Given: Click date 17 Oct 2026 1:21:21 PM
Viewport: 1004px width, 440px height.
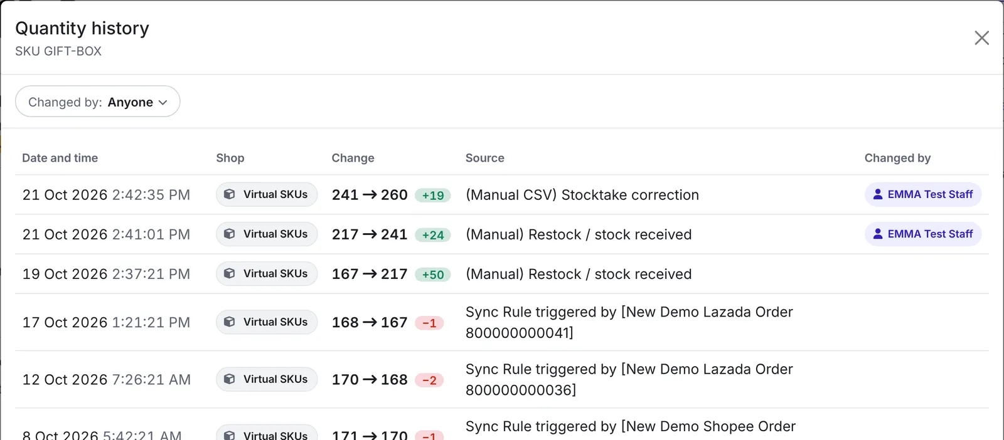Looking at the screenshot, I should [106, 322].
